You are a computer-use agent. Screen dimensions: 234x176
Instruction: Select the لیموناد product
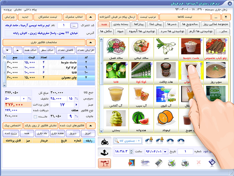point(166,121)
